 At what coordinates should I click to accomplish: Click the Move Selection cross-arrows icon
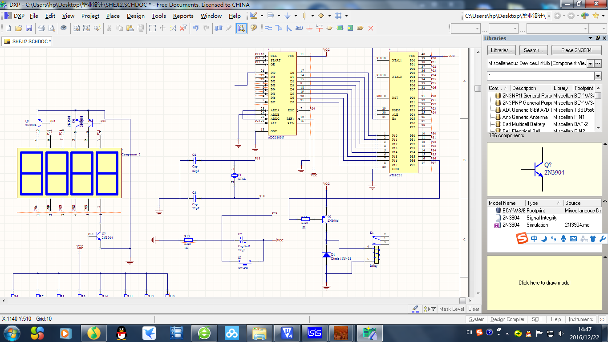[x=162, y=28]
